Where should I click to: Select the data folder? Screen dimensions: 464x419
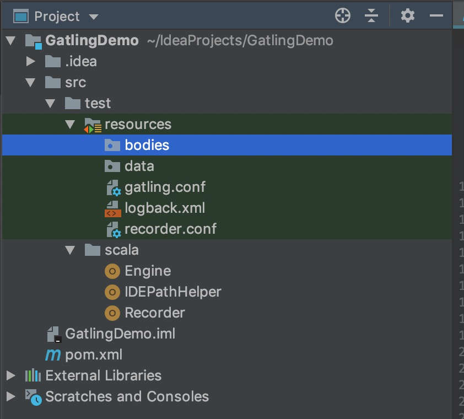point(227,166)
